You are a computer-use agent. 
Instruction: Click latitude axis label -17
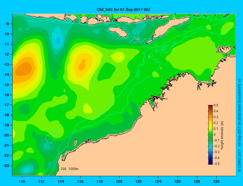click(x=6, y=105)
